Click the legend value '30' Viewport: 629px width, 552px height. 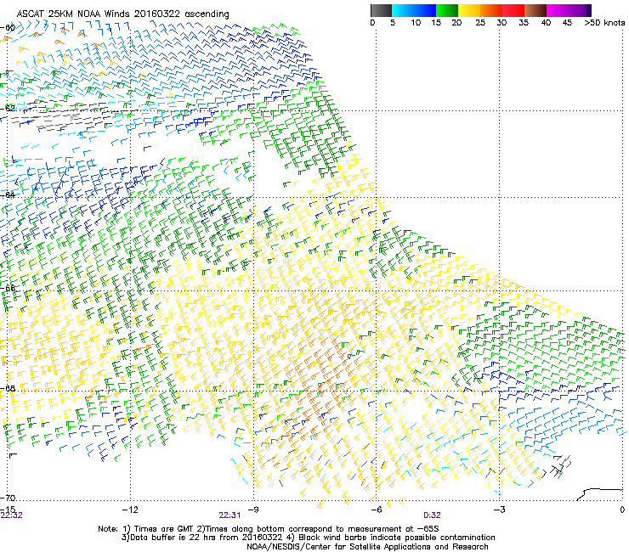point(501,22)
